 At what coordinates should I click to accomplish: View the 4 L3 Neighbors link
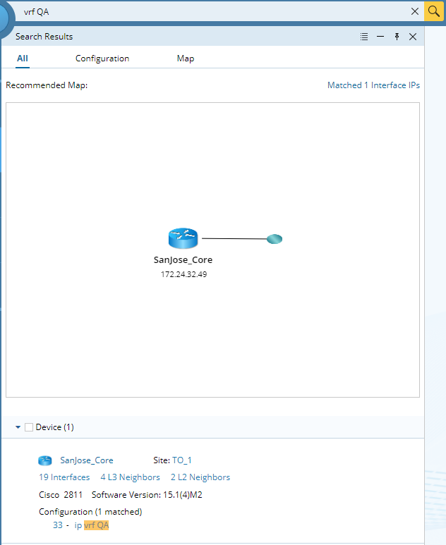130,477
